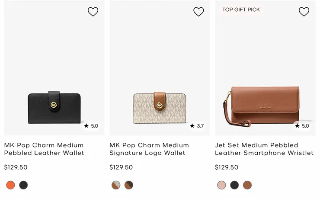Favorite the MK Pop Charm Pebbled Leather Wallet
The image size is (320, 199).
pyautogui.click(x=93, y=12)
